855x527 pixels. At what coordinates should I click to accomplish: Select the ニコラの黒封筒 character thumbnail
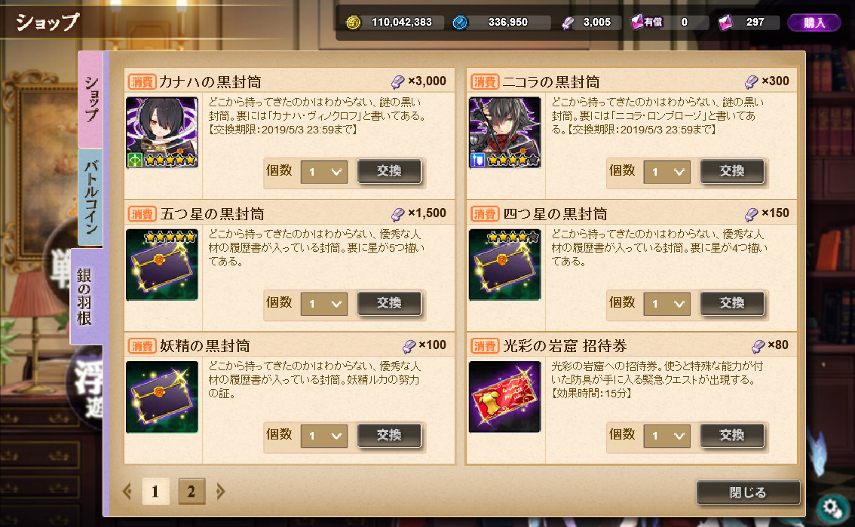pyautogui.click(x=505, y=133)
